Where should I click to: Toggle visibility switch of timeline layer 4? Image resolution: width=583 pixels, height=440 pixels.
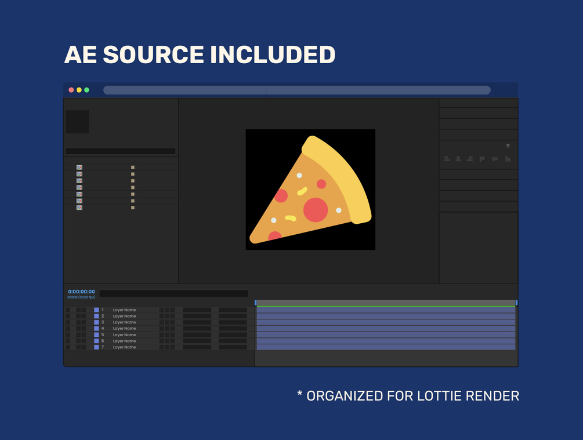click(x=68, y=329)
